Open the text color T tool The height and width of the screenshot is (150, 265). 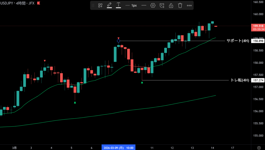119,5
